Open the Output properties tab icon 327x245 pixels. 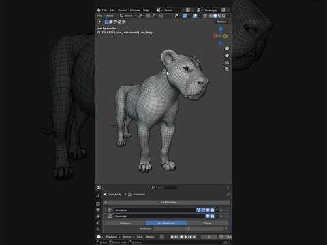tap(98, 210)
